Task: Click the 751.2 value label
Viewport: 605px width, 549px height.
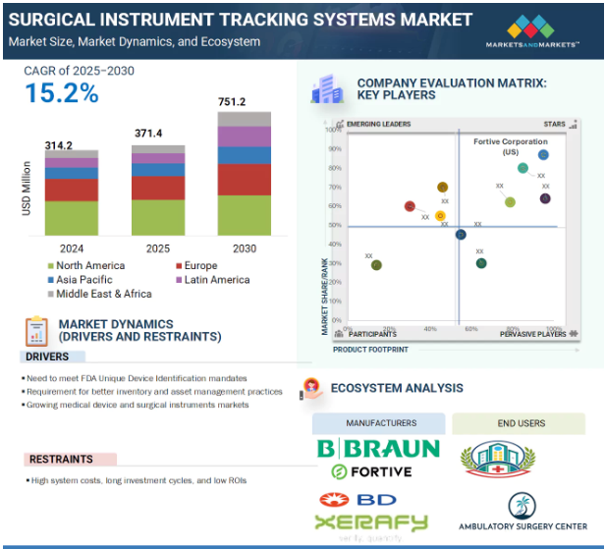Action: [232, 102]
